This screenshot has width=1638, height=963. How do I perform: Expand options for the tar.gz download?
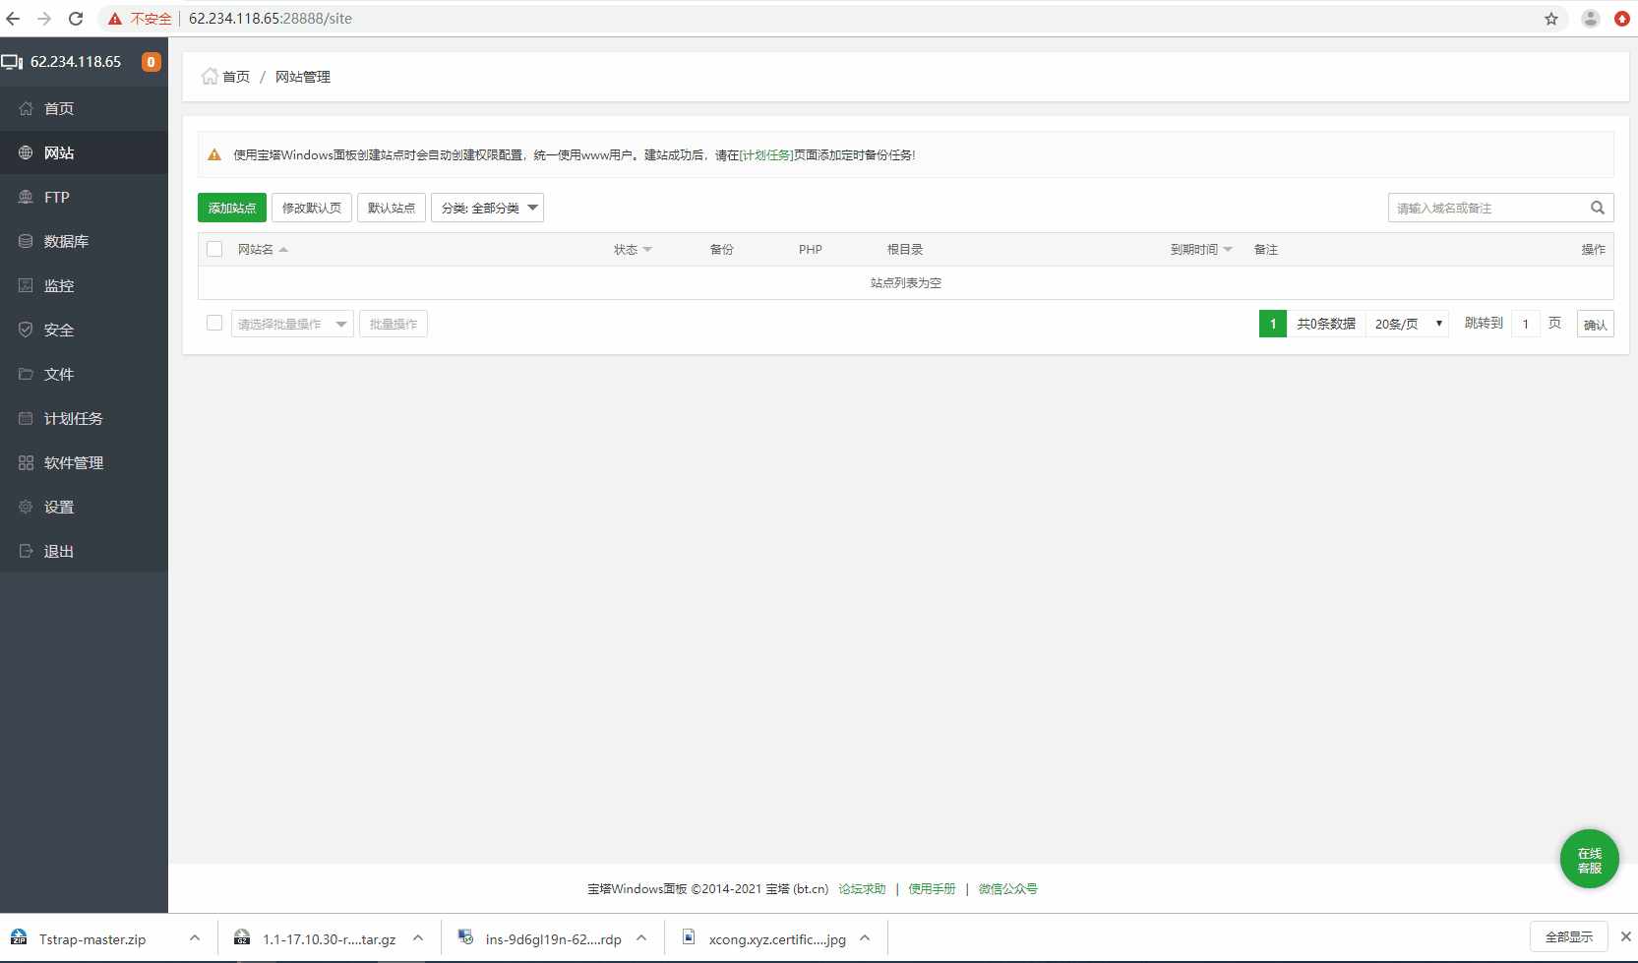[418, 937]
